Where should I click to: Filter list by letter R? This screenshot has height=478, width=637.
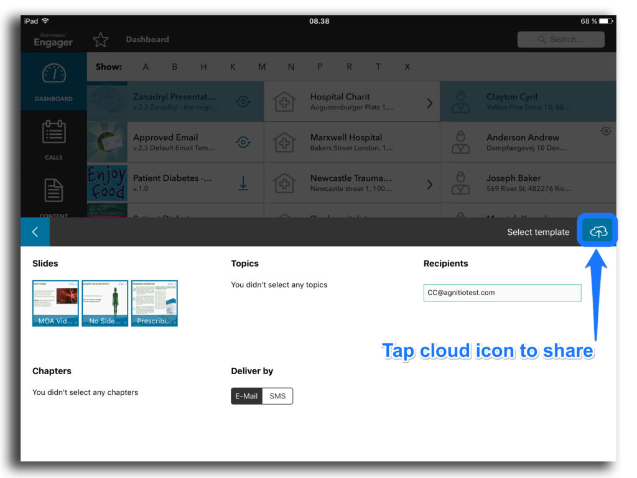[x=349, y=67]
